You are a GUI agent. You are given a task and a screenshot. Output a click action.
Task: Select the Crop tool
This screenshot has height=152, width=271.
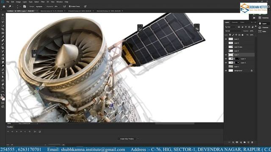[3, 29]
